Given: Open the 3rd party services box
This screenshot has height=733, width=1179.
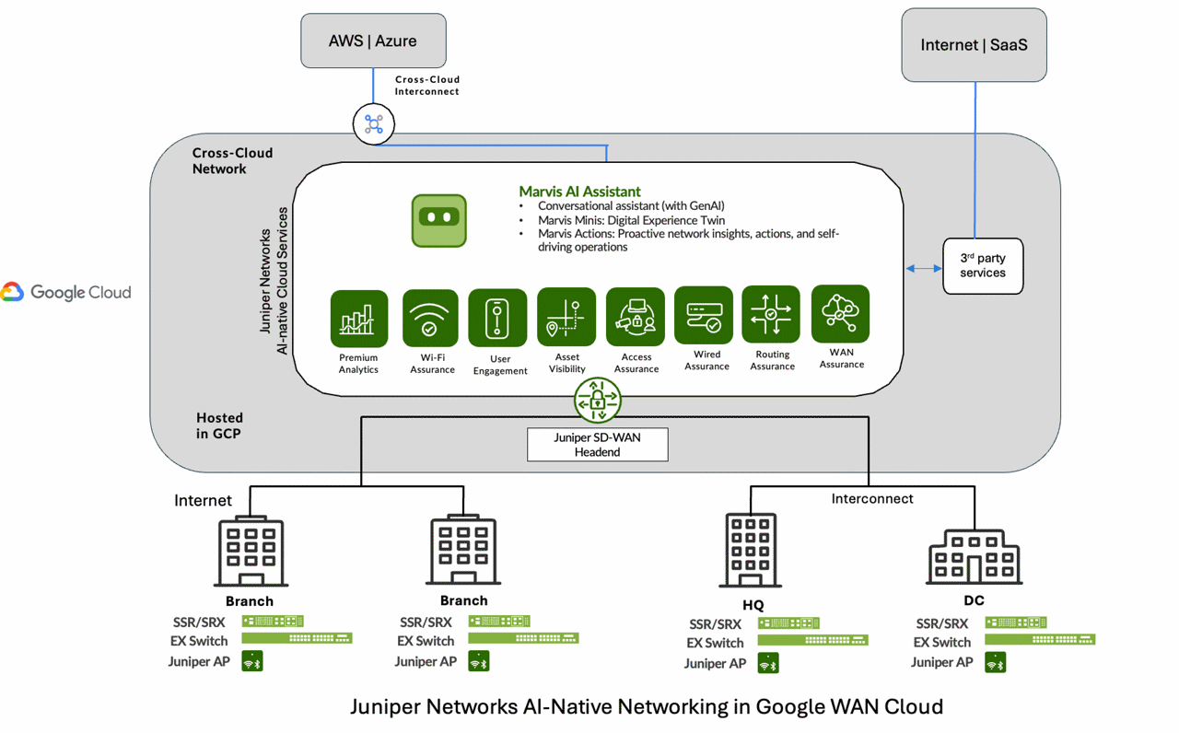Looking at the screenshot, I should point(982,266).
